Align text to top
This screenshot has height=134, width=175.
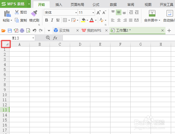pos(113,12)
